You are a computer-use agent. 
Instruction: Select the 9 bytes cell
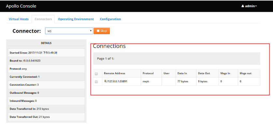[x=208, y=81]
